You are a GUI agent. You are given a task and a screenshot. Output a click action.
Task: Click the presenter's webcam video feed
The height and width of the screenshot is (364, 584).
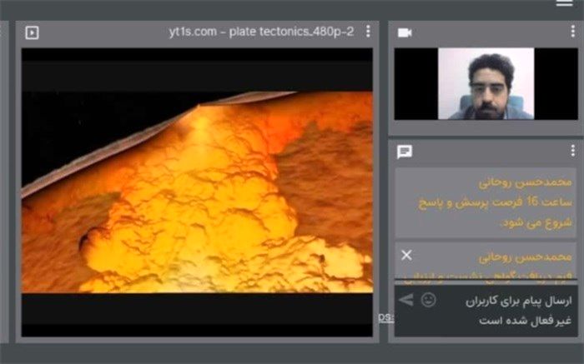[x=486, y=83]
